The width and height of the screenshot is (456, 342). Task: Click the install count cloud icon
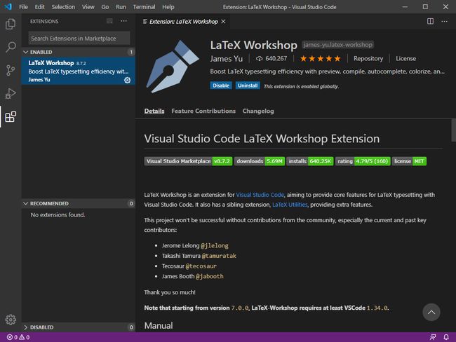click(259, 59)
